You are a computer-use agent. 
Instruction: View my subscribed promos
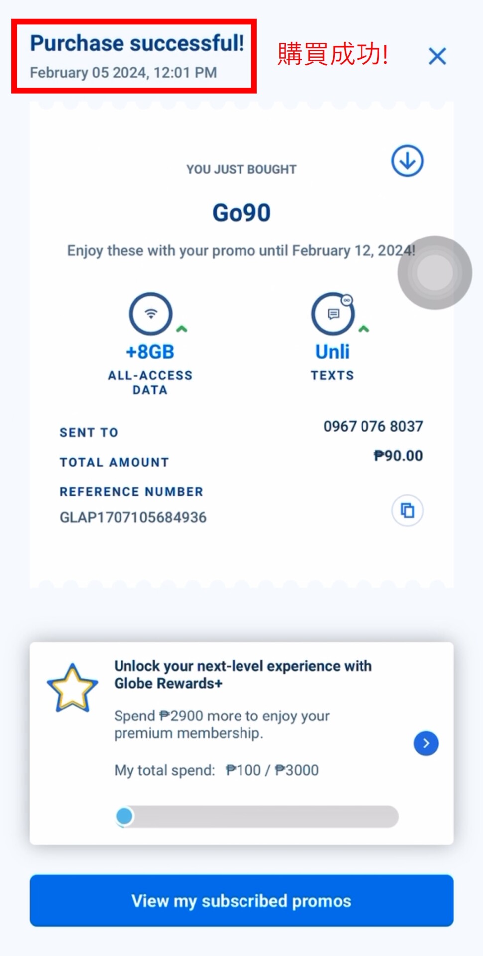(x=241, y=901)
